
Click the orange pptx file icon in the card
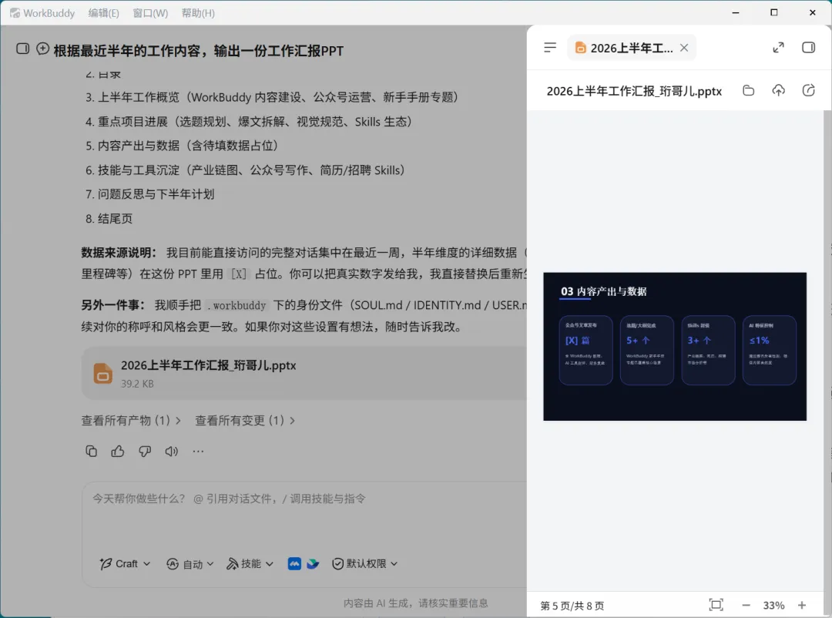tap(103, 373)
